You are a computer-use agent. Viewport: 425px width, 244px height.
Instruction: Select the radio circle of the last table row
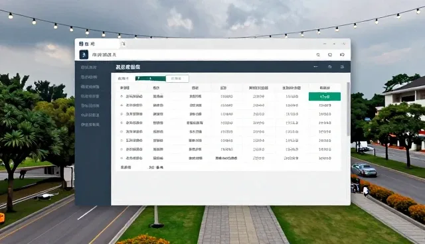point(122,158)
